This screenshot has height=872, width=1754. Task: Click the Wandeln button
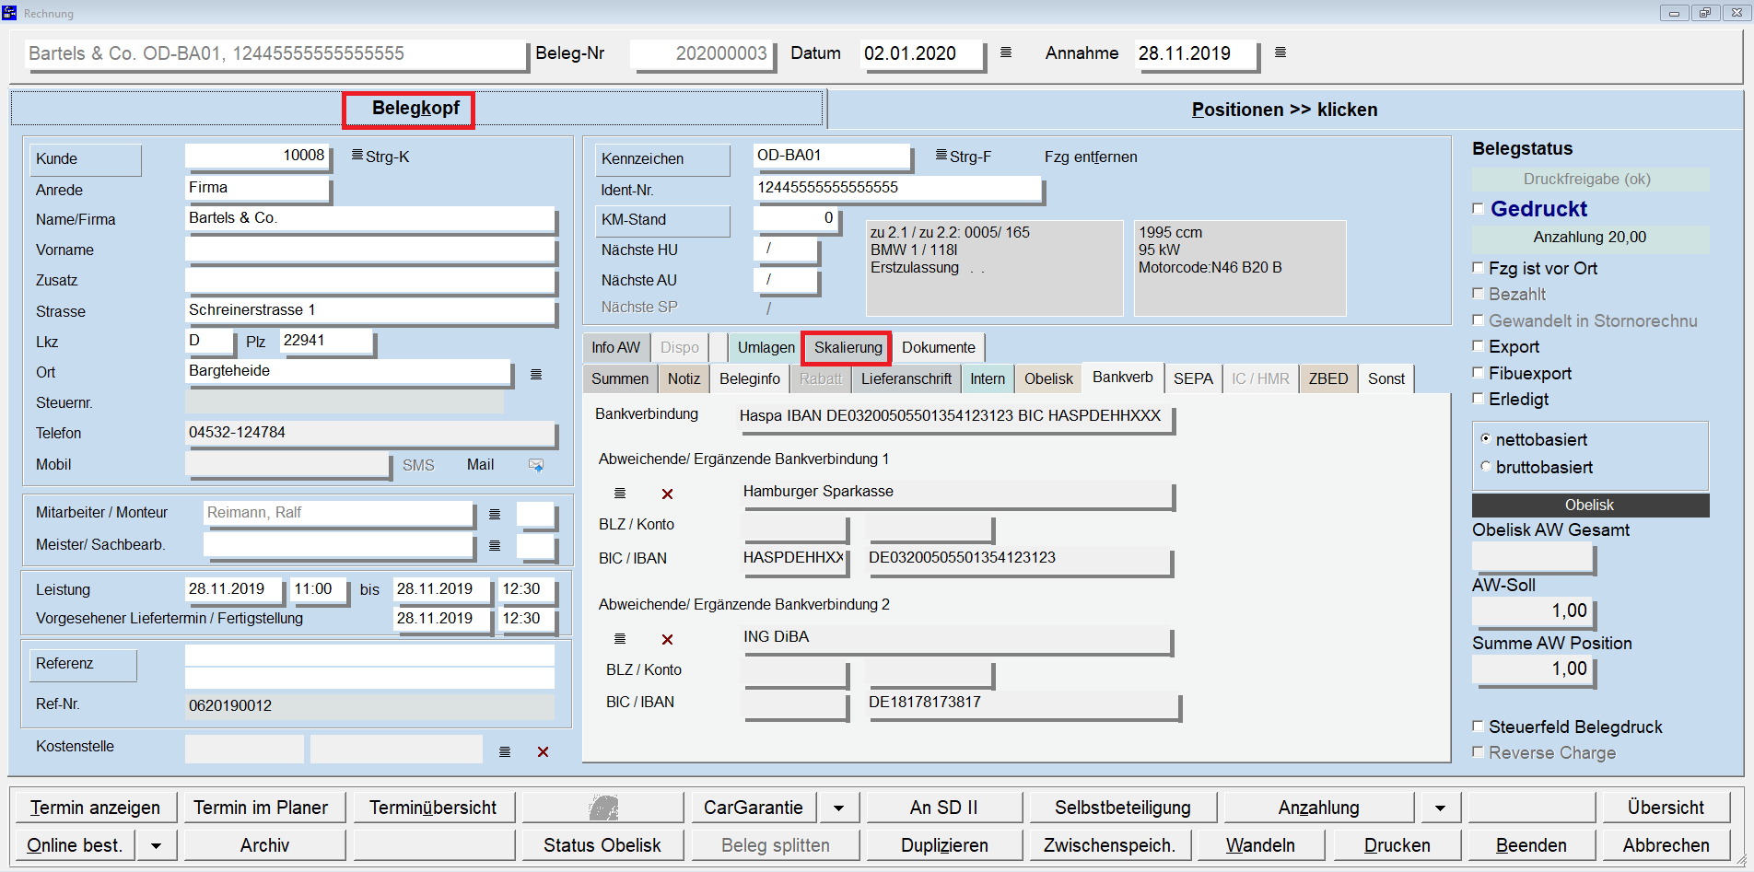(1260, 845)
